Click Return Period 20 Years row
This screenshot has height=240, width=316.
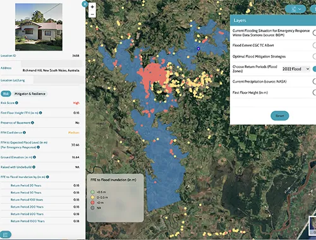coord(40,186)
